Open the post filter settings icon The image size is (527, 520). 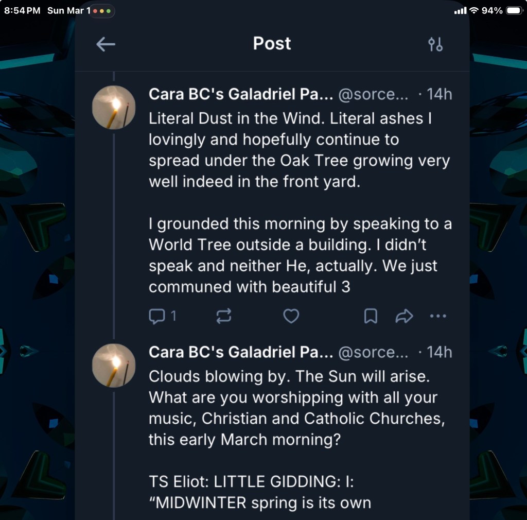point(435,44)
